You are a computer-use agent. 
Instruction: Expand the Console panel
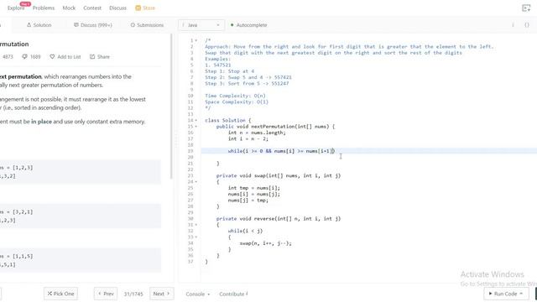198,294
